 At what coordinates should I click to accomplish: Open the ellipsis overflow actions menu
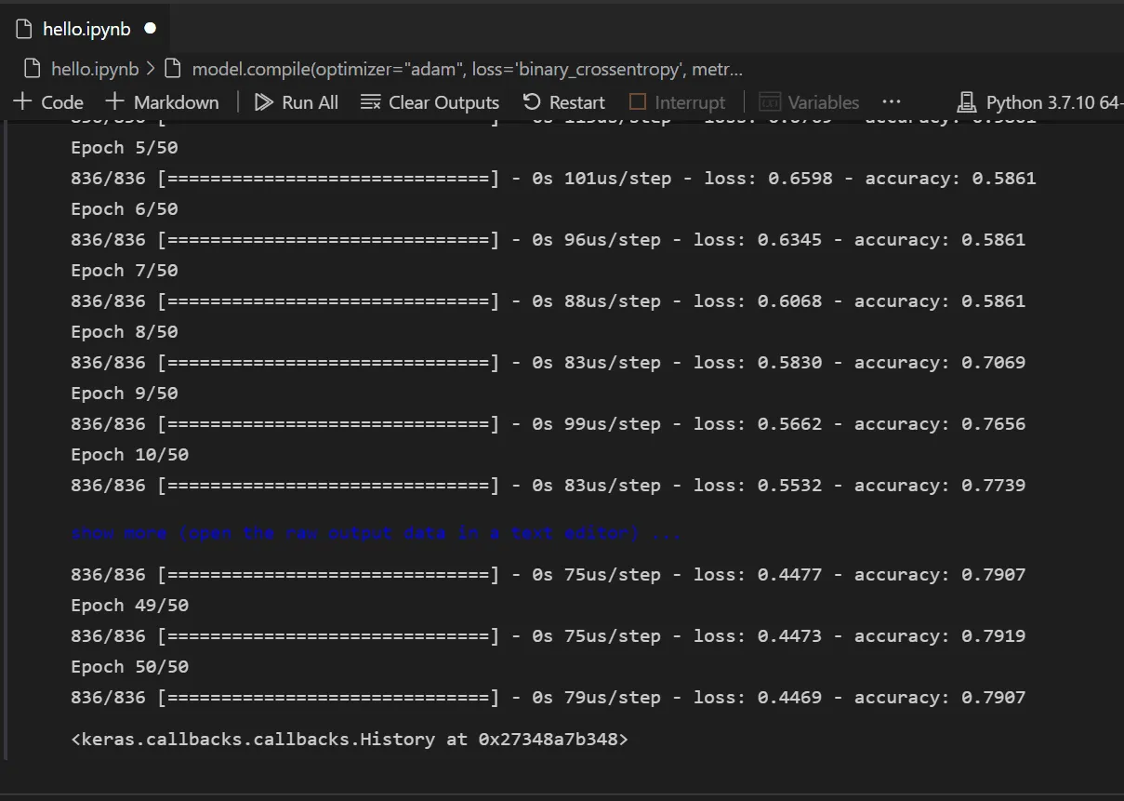coord(891,102)
